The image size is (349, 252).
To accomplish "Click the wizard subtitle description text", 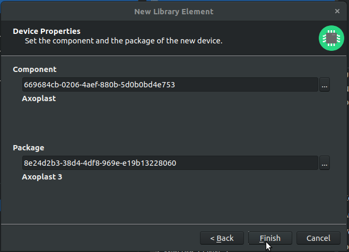I will tap(124, 41).
